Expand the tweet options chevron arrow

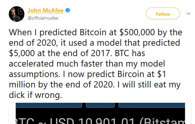pyautogui.click(x=188, y=13)
